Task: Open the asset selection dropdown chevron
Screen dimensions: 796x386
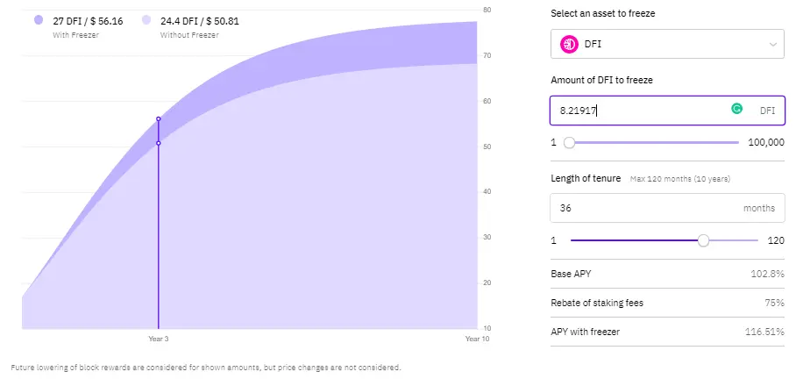Action: [772, 44]
